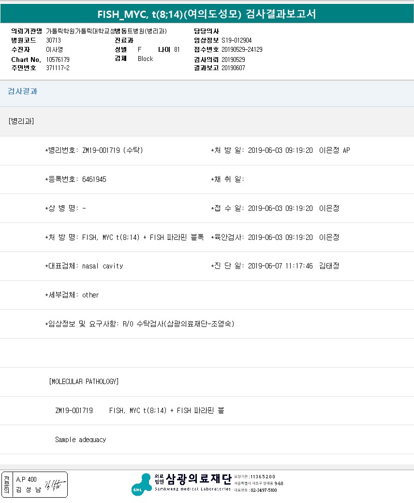Viewport: 414px width, 503px height.
Task: Click reception number 20190529-24129
Action: coord(242,50)
